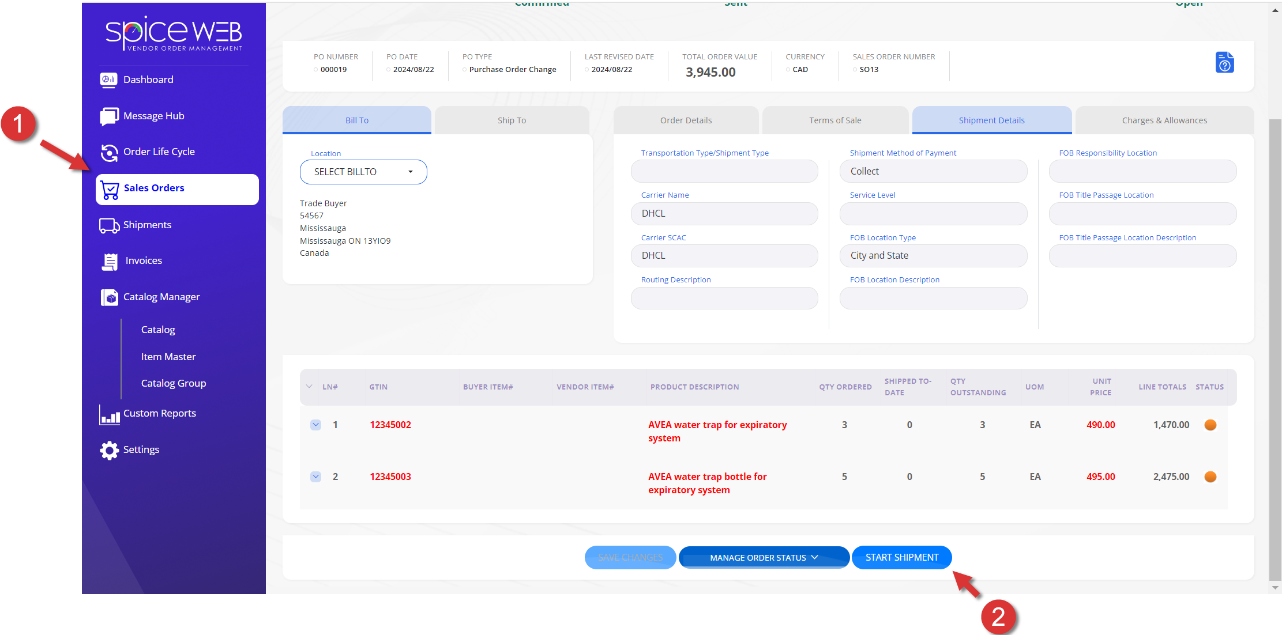Viewport: 1282px width, 635px height.
Task: Click the vertical page scrollbar
Action: pos(1275,350)
